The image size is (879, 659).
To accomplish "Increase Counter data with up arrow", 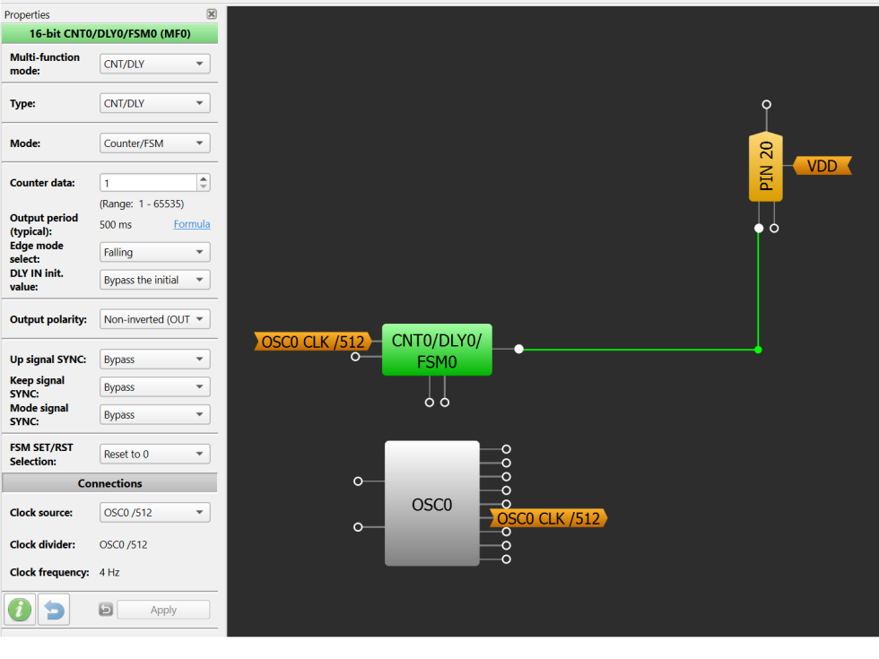I will pos(204,178).
